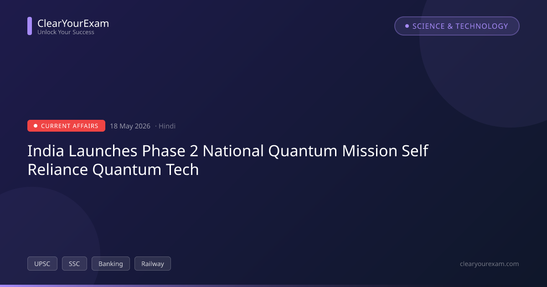Select the Science & Technology category badge
The image size is (547, 287).
click(457, 26)
